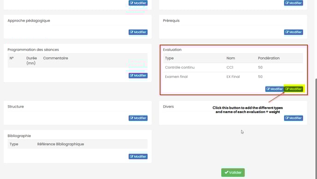The width and height of the screenshot is (317, 179).
Task: Click the '50' weight in the EX Final row
Action: pos(260,77)
